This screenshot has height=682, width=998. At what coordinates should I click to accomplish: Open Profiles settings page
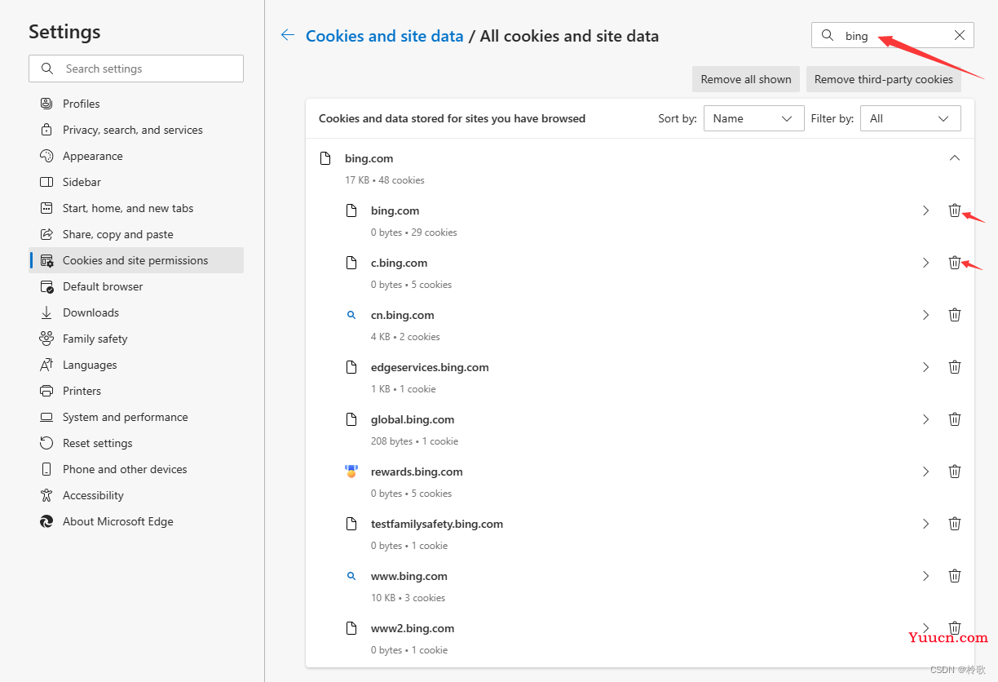click(x=136, y=104)
